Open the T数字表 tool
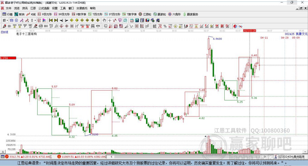This screenshot has height=166, width=308. tap(129, 14)
